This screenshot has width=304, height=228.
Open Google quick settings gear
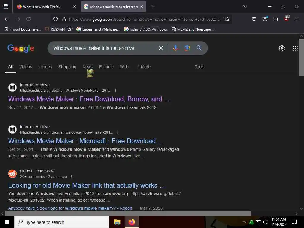point(281,48)
